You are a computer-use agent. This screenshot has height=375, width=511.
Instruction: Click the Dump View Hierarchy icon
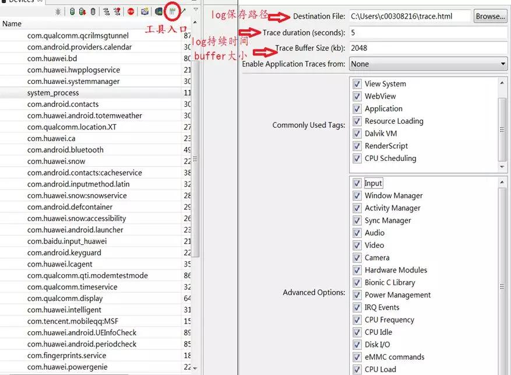(158, 12)
